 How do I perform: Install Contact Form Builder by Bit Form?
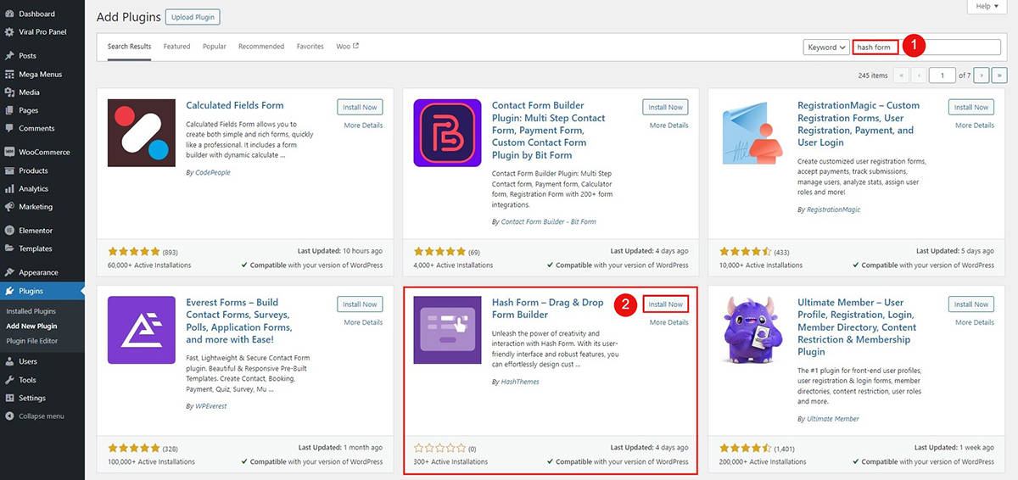pyautogui.click(x=665, y=108)
